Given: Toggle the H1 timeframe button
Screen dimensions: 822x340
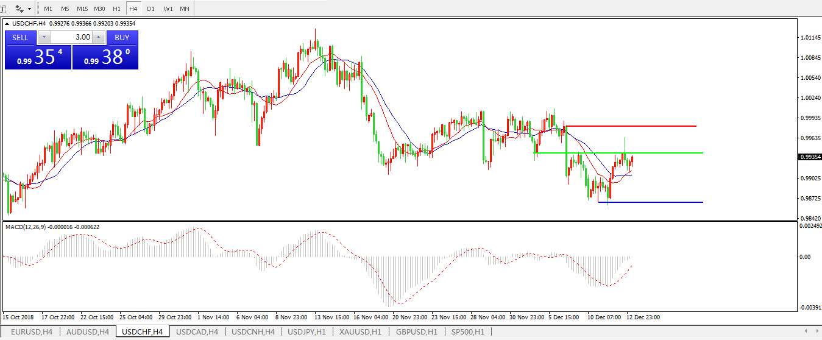Looking at the screenshot, I should (116, 9).
